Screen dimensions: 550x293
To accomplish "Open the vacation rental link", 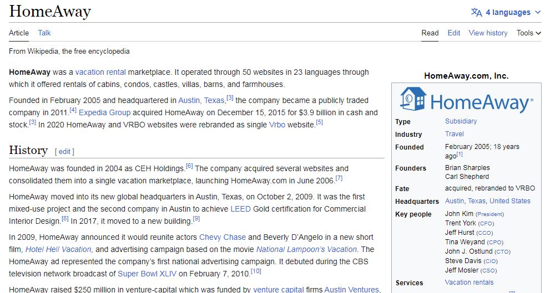I will point(100,72).
